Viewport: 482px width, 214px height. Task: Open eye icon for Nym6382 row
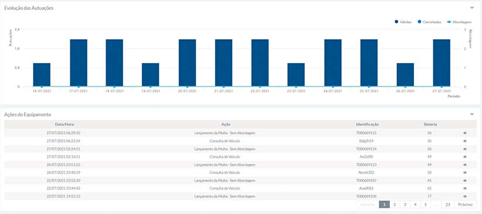point(464,172)
